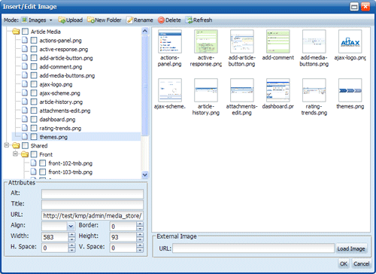
Task: Select add-media-buttons.png in the tree
Action: point(67,75)
